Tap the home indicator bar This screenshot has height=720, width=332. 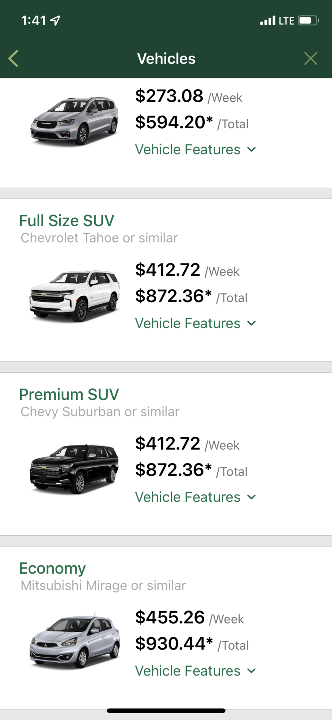click(x=166, y=711)
